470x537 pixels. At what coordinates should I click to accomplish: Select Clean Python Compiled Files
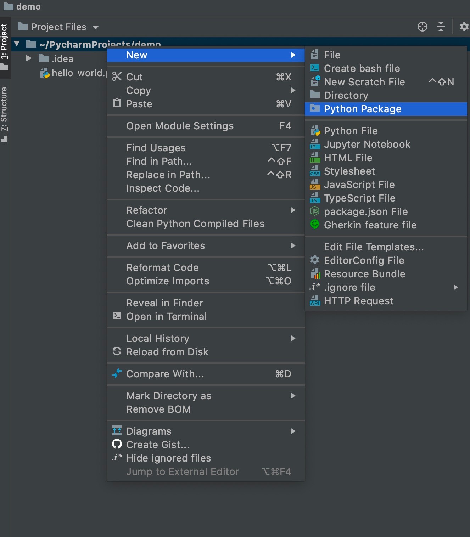[206, 224]
